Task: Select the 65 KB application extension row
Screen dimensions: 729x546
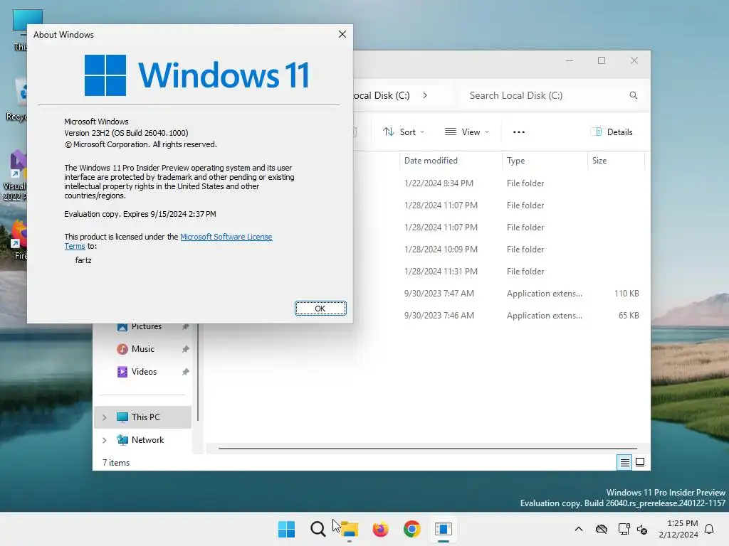Action: 500,316
